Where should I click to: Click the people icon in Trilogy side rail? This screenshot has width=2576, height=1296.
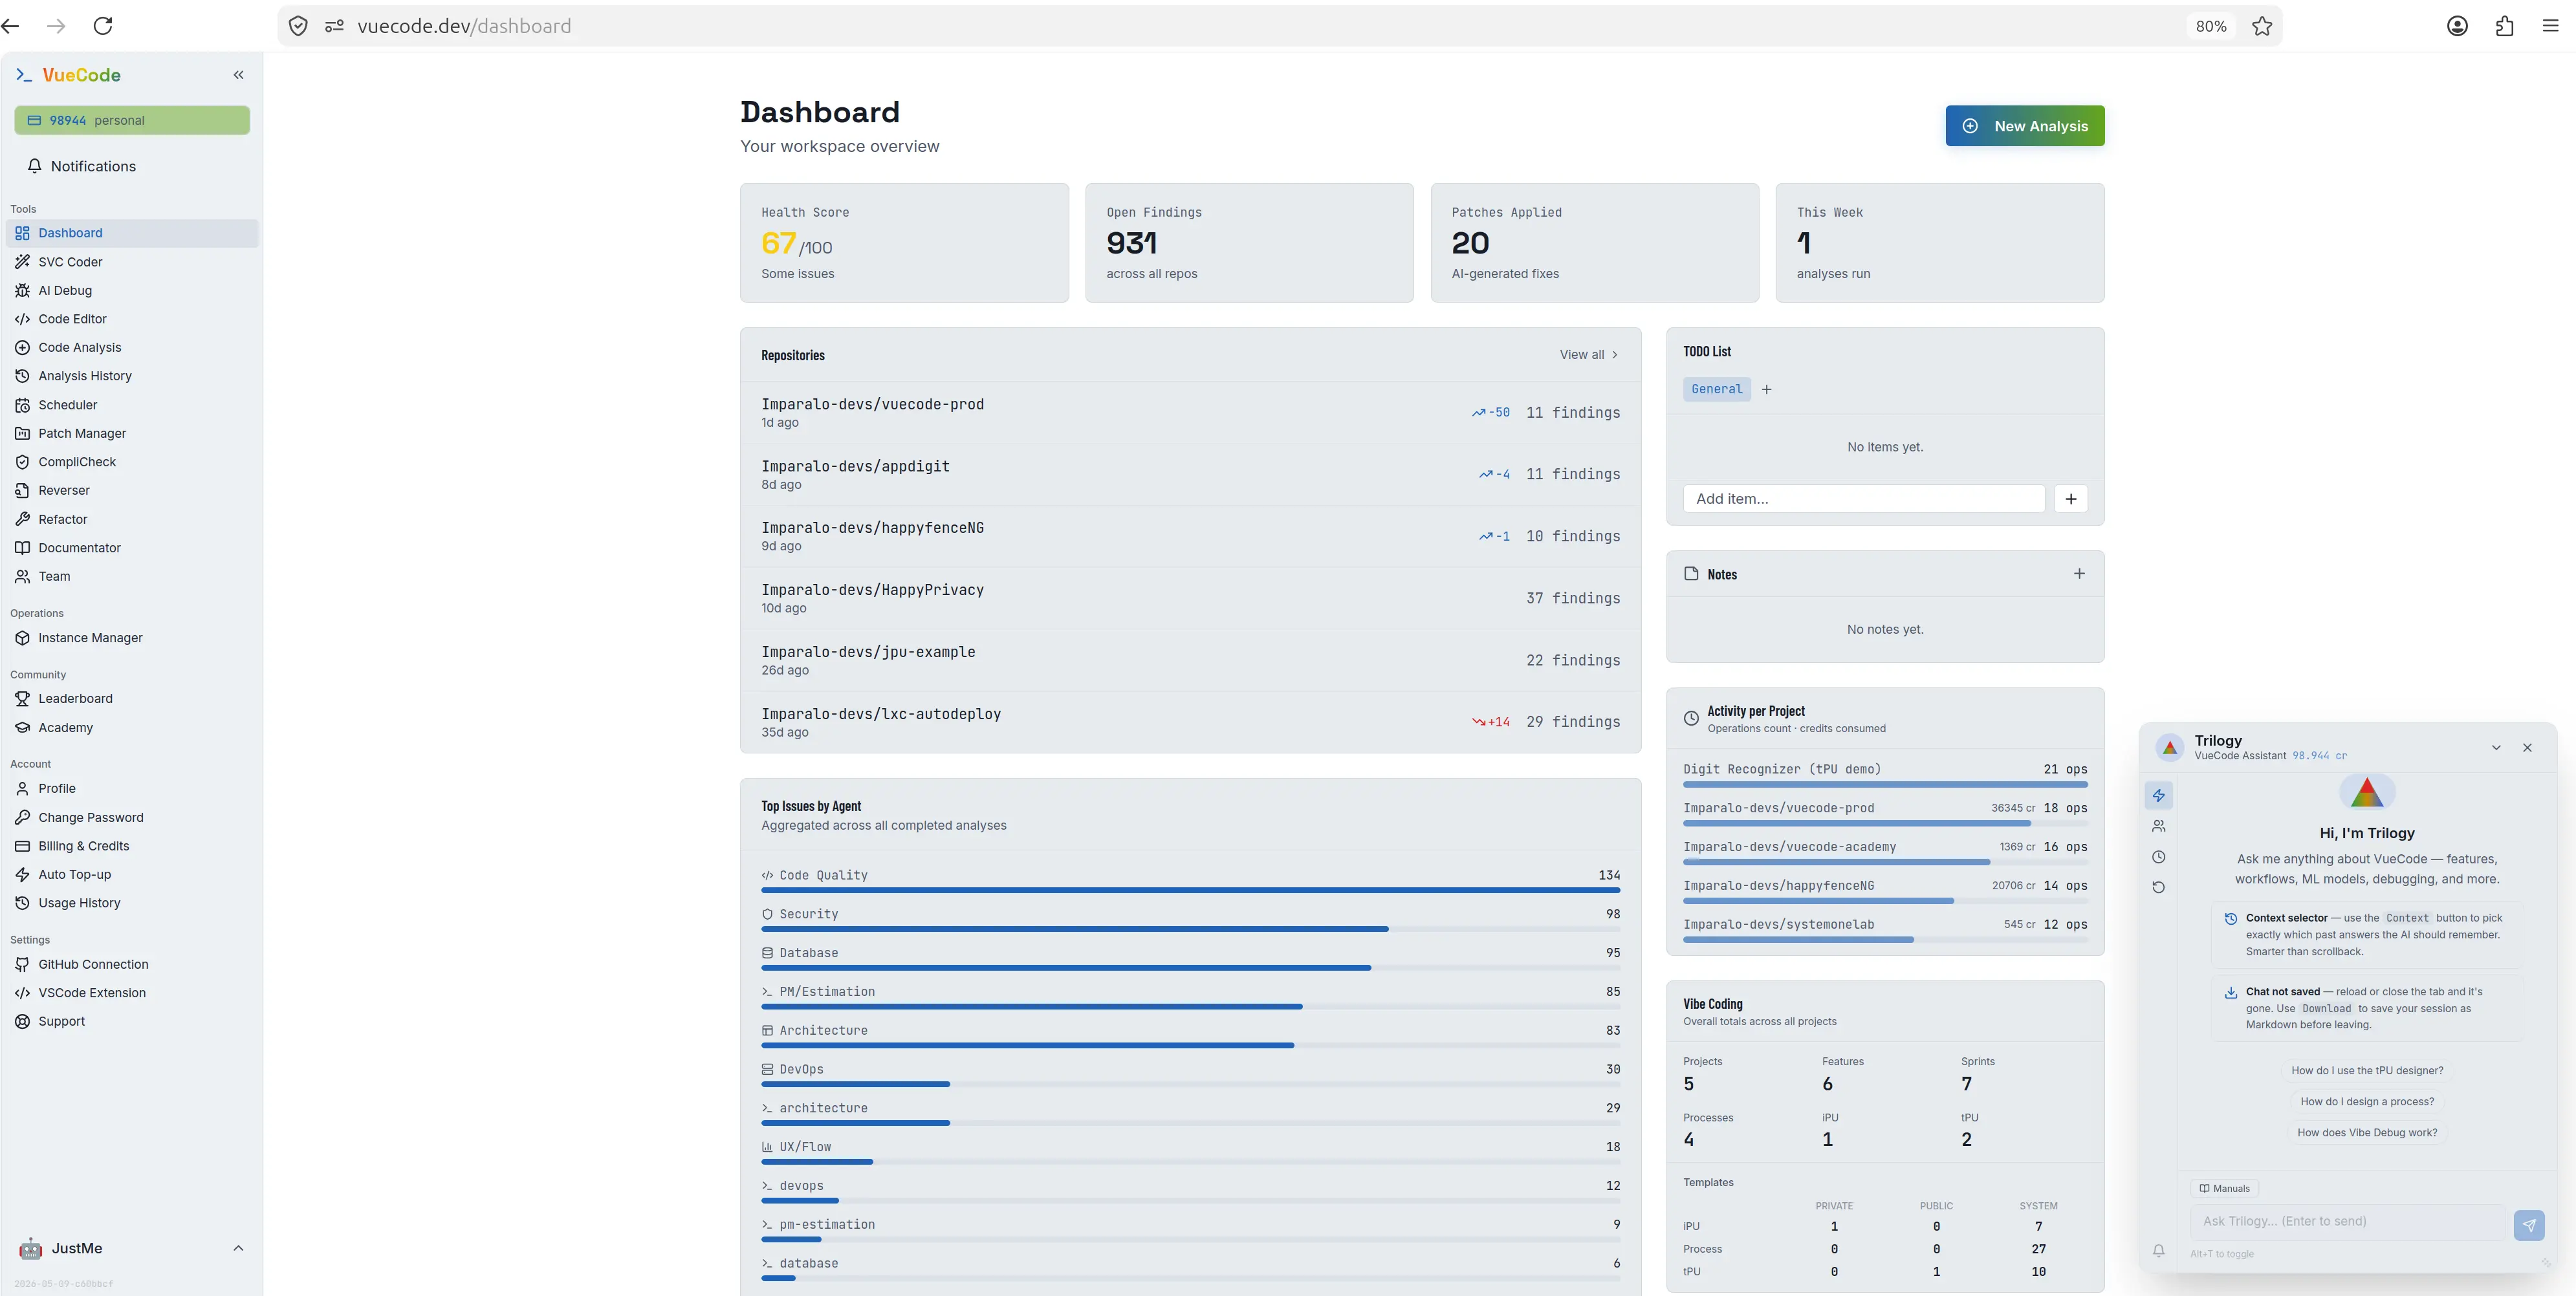coord(2159,826)
